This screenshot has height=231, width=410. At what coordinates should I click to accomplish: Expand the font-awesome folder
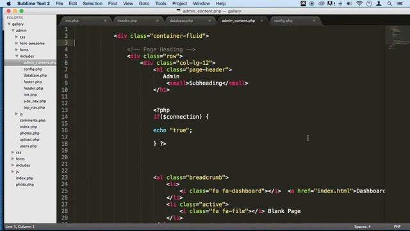17,43
